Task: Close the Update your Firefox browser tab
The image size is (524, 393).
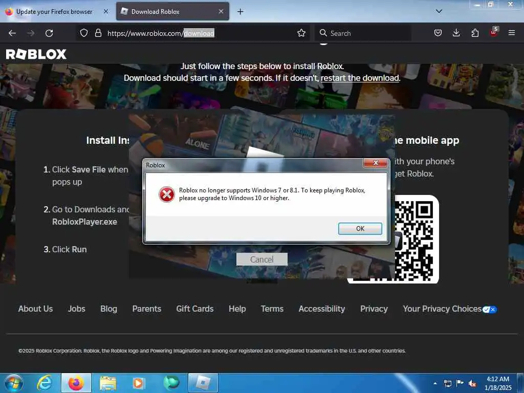Action: 106,11
